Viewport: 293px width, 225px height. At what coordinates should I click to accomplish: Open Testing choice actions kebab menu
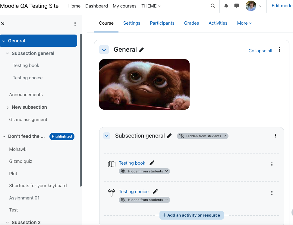coord(272,193)
